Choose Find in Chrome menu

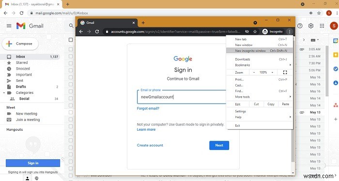(x=260, y=91)
